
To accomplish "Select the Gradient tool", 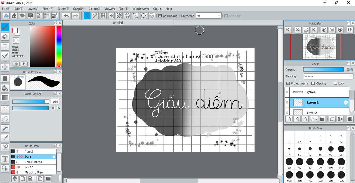I will [5, 98].
